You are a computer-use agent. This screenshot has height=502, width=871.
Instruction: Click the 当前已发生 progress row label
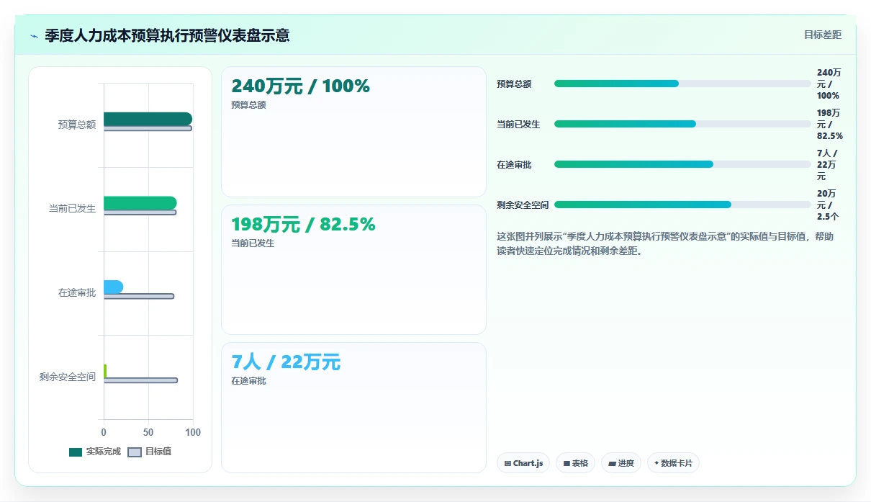coord(518,124)
